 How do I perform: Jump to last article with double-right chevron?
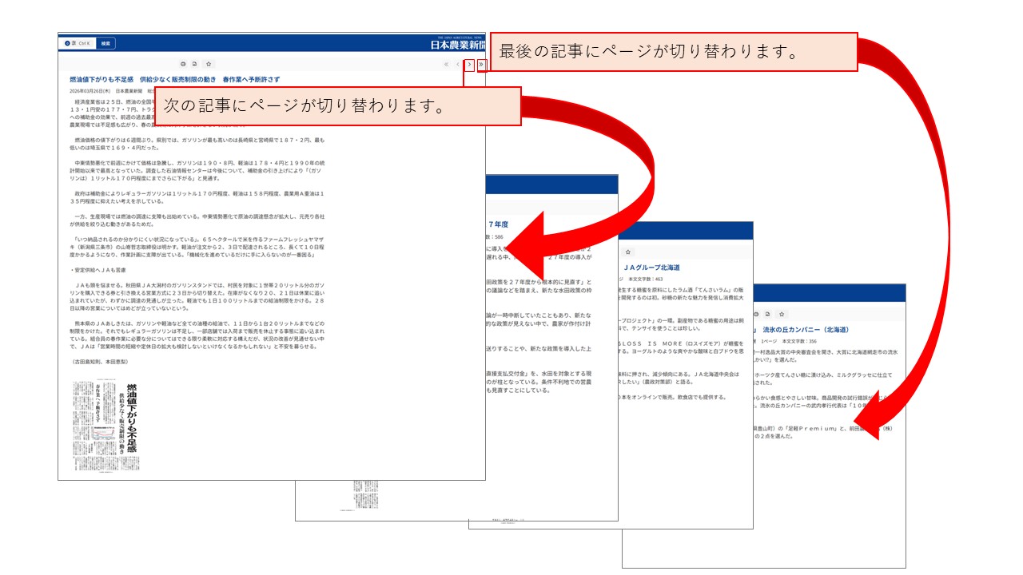[481, 64]
